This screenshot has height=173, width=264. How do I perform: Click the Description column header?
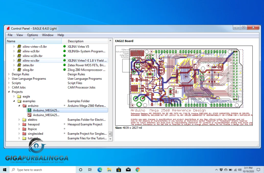75,41
